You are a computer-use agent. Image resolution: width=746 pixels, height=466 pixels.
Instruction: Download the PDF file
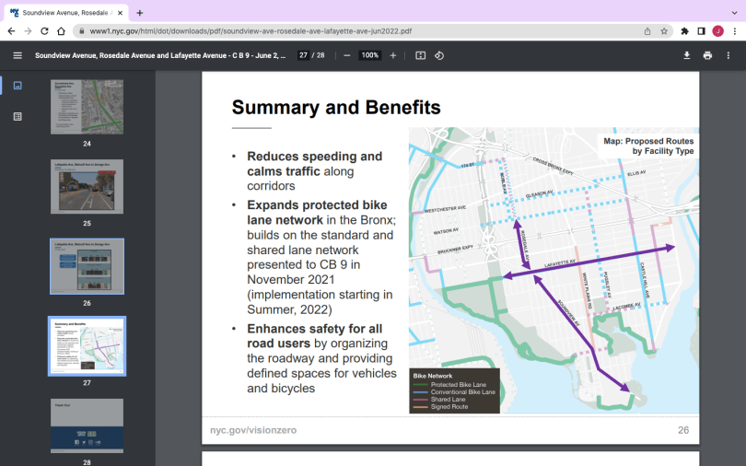coord(686,55)
